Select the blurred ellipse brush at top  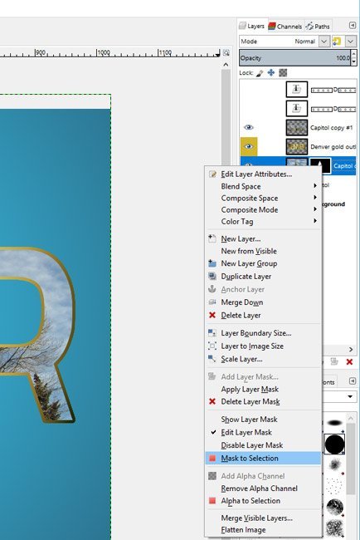point(334,423)
